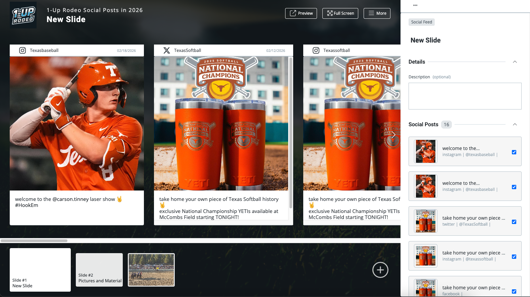Open the three-dot options in the side panel
Screen dimensions: 530x297
click(415, 5)
